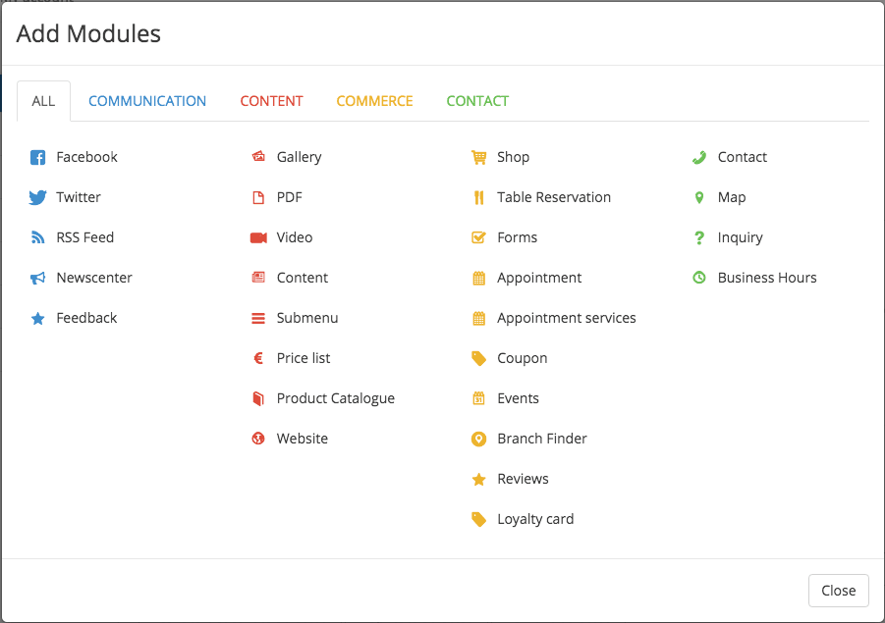This screenshot has height=623, width=885.
Task: Add the Loyalty card module
Action: (x=523, y=519)
